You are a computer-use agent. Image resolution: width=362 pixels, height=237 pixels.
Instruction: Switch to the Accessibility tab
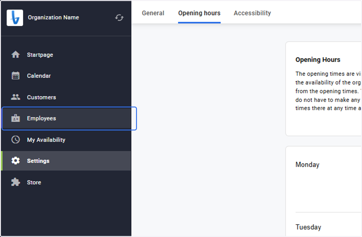252,13
